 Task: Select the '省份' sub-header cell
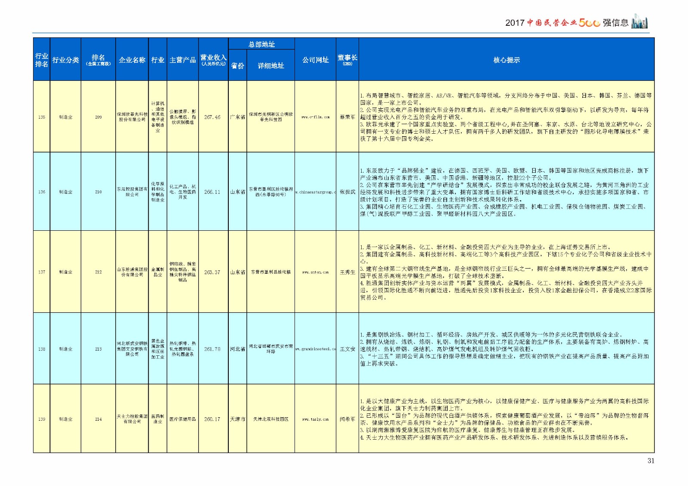tap(237, 65)
